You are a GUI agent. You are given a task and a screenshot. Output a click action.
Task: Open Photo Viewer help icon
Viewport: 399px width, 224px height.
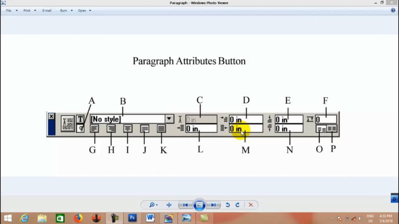[393, 10]
